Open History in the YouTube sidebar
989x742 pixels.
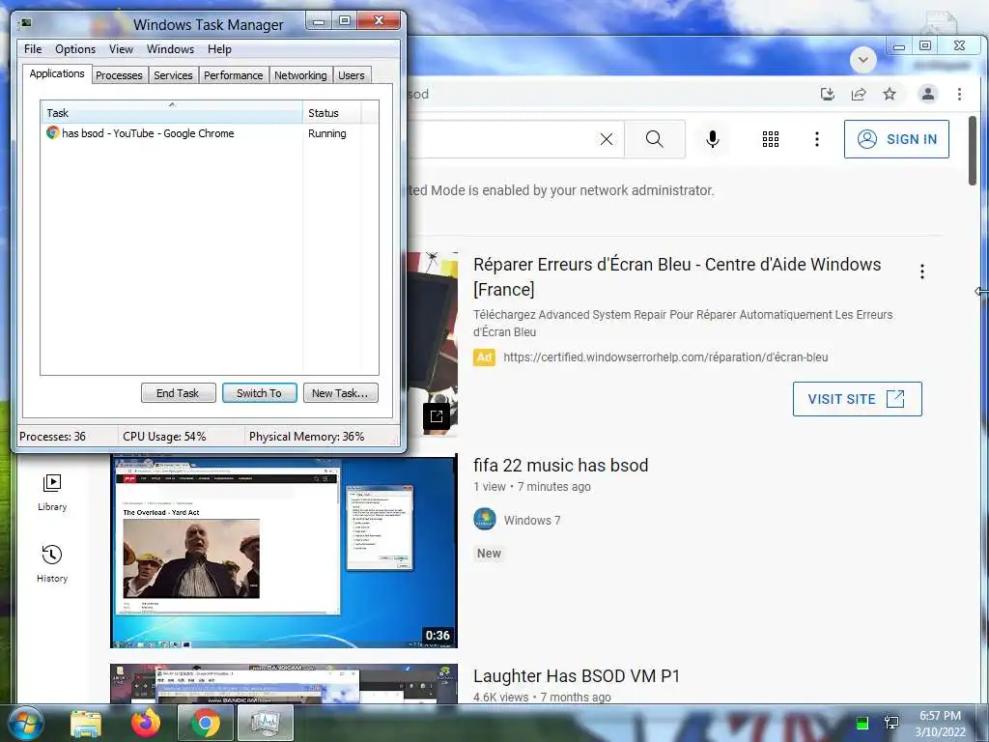(x=52, y=564)
